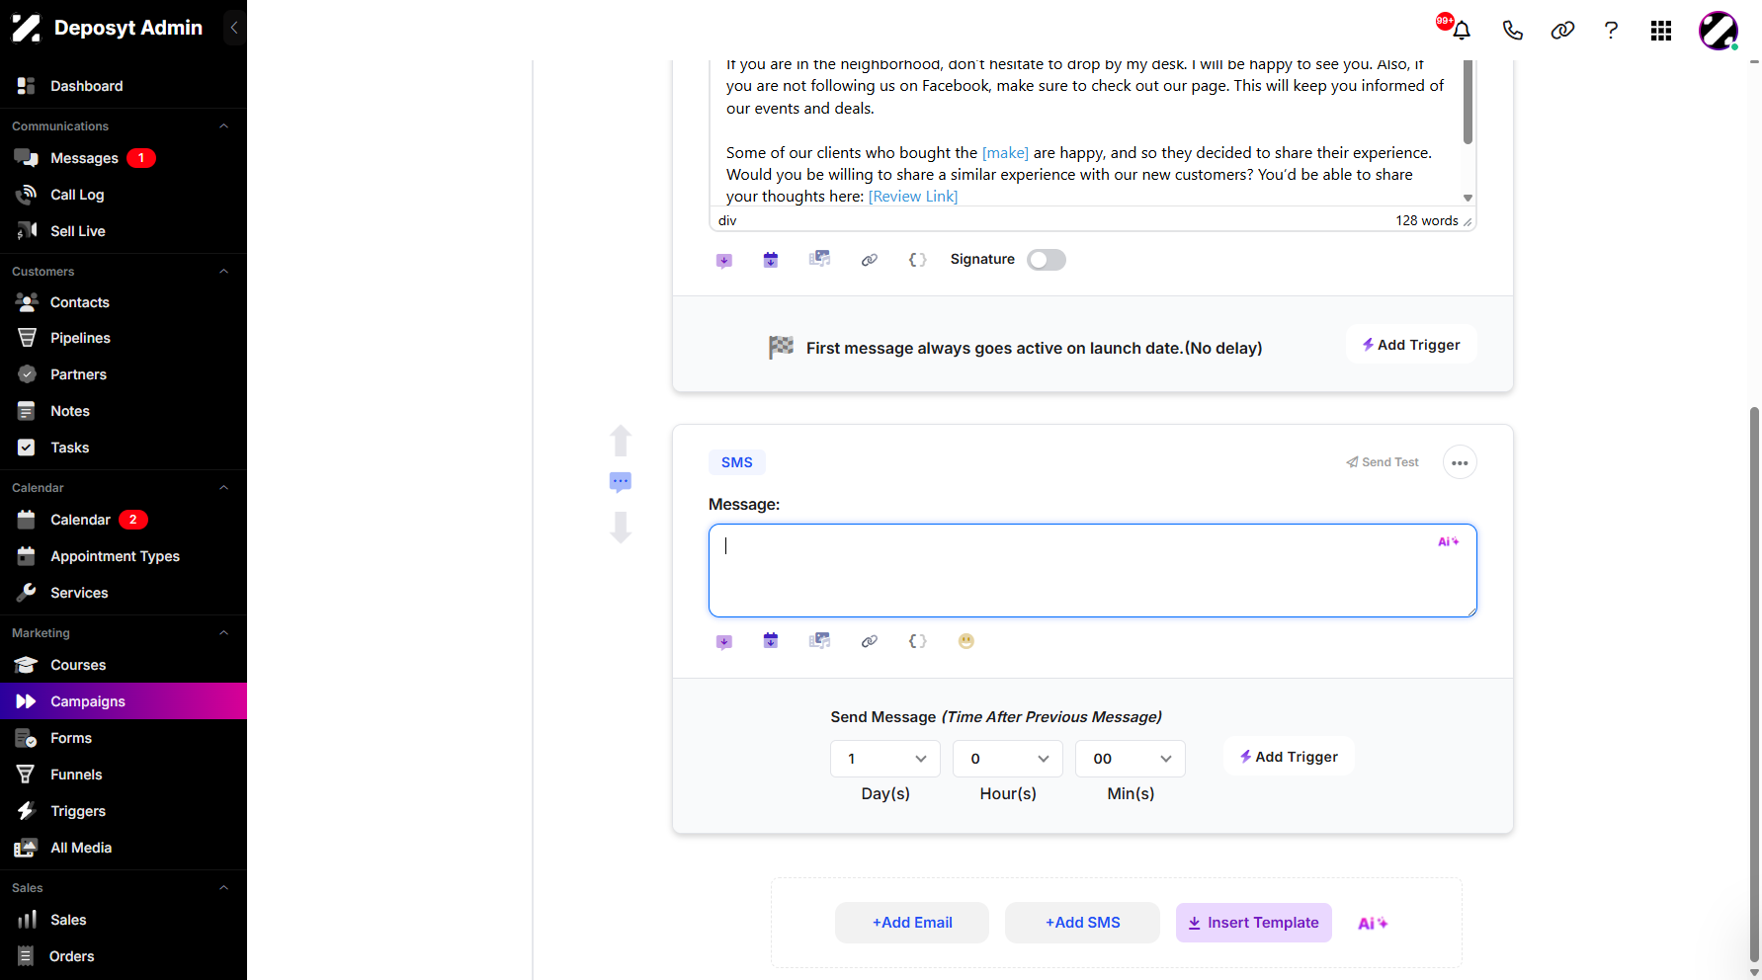Open the SMS step three-dot options menu
Viewport: 1762px width, 980px height.
(1460, 462)
